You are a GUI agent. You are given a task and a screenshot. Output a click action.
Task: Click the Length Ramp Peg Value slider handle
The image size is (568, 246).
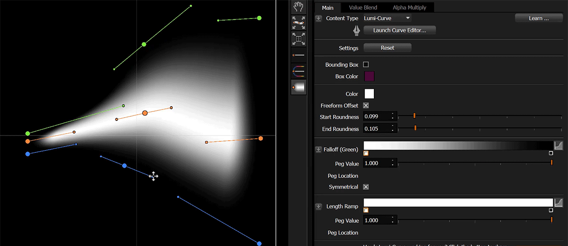(551, 220)
